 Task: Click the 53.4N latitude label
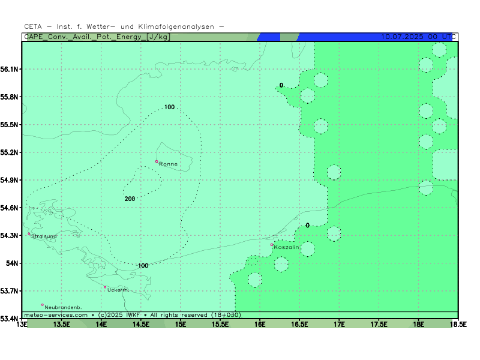[9, 319]
